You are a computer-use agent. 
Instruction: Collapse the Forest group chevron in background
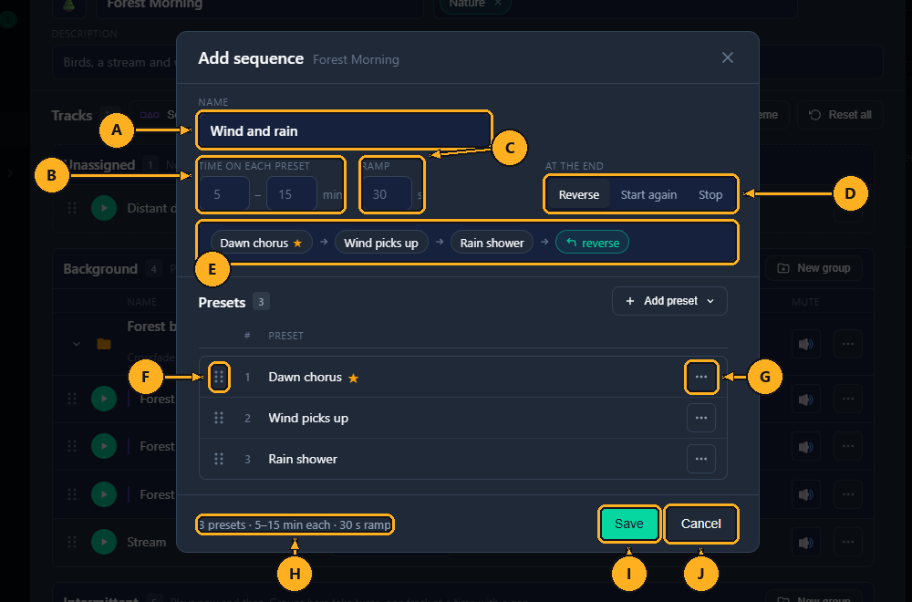click(77, 344)
